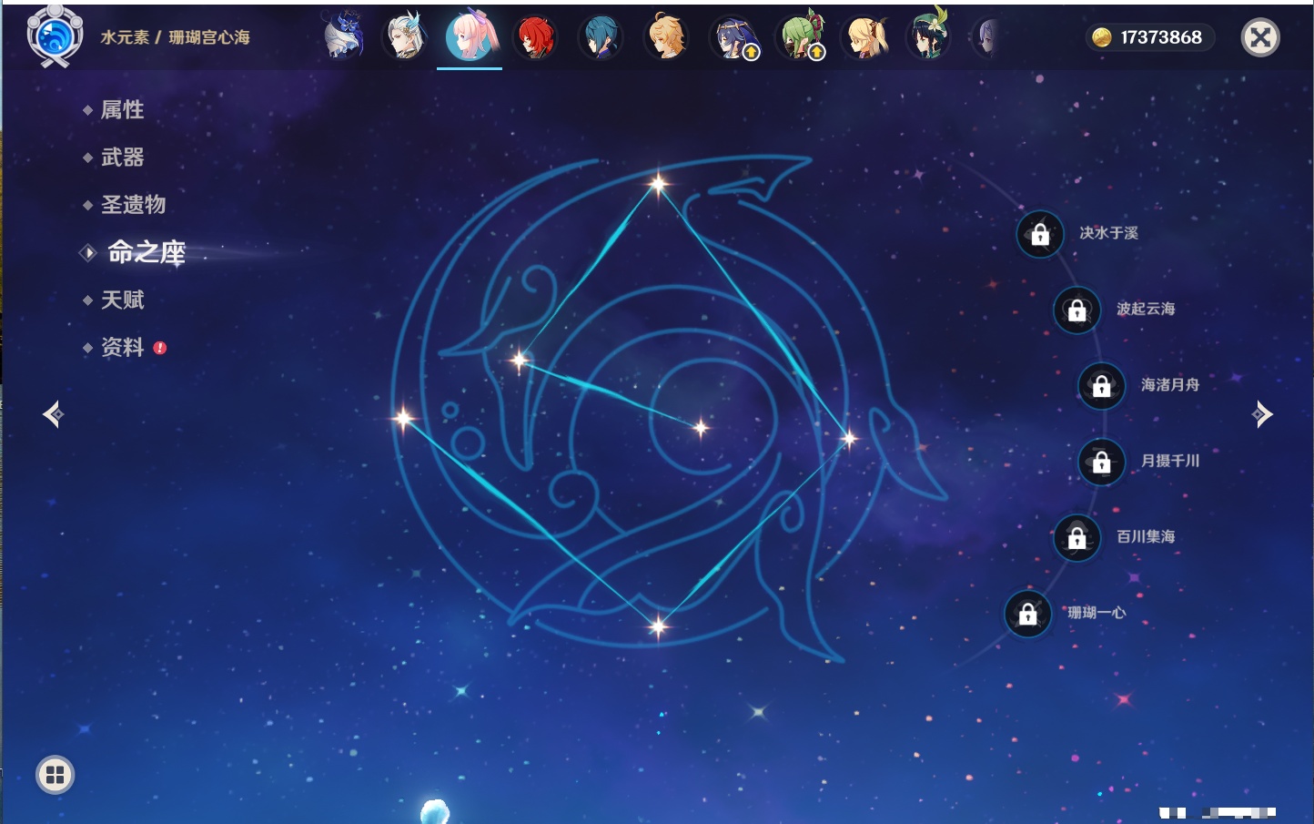The height and width of the screenshot is (824, 1314).
Task: Close the character screen with X
Action: (x=1260, y=37)
